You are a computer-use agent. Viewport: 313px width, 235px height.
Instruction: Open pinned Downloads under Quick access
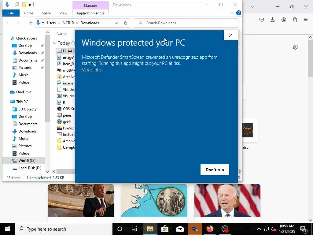pos(28,53)
